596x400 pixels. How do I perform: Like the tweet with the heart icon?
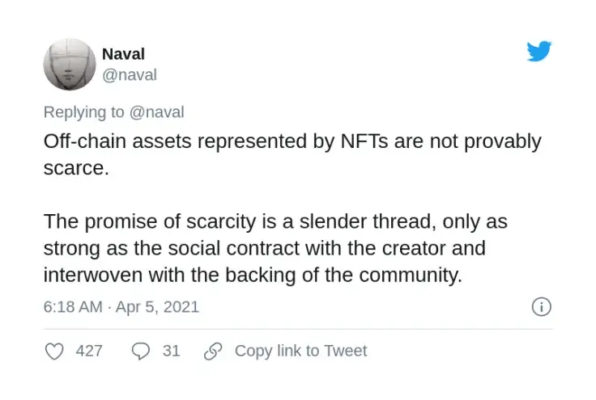[x=54, y=351]
